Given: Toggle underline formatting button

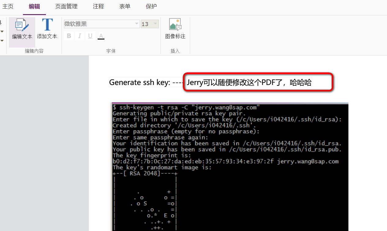Looking at the screenshot, I should pyautogui.click(x=90, y=36).
